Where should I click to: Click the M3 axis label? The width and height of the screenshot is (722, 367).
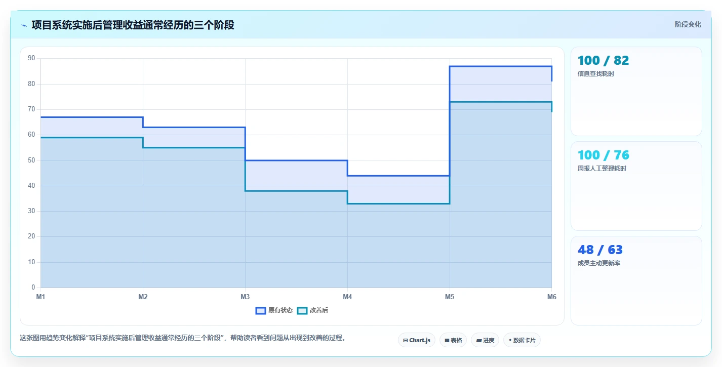click(245, 297)
